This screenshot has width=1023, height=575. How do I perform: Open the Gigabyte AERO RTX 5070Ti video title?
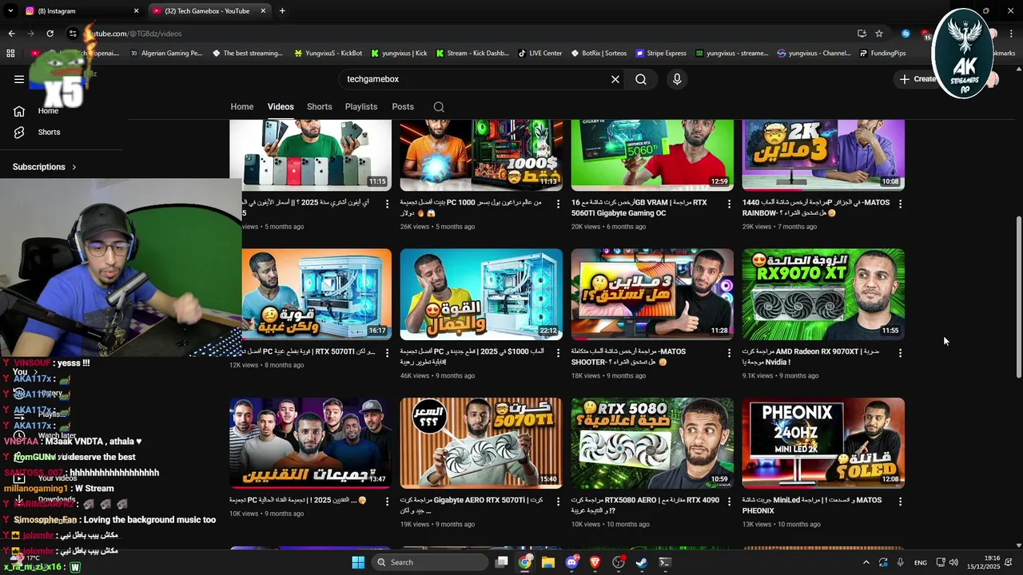(472, 506)
